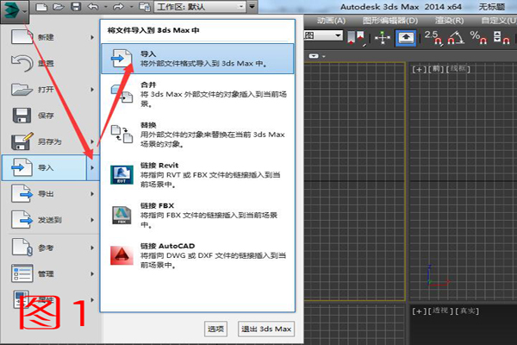The width and height of the screenshot is (517, 345).
Task: Expand the 管理 submenu arrow
Action: pos(92,273)
